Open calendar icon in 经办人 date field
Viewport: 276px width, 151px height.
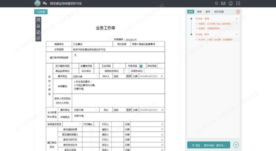click(x=162, y=76)
